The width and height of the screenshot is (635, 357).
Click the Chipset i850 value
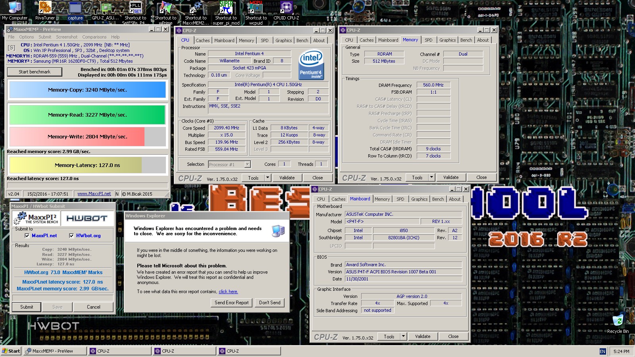point(404,230)
